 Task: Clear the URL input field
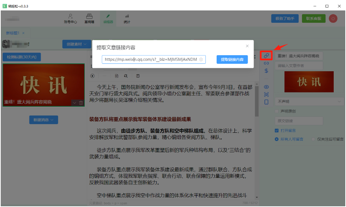(x=201, y=59)
